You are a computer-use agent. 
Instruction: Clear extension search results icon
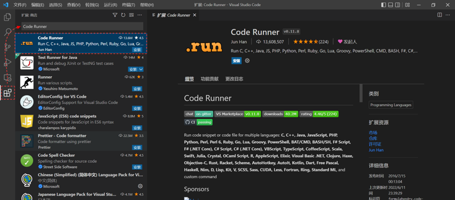[131, 15]
